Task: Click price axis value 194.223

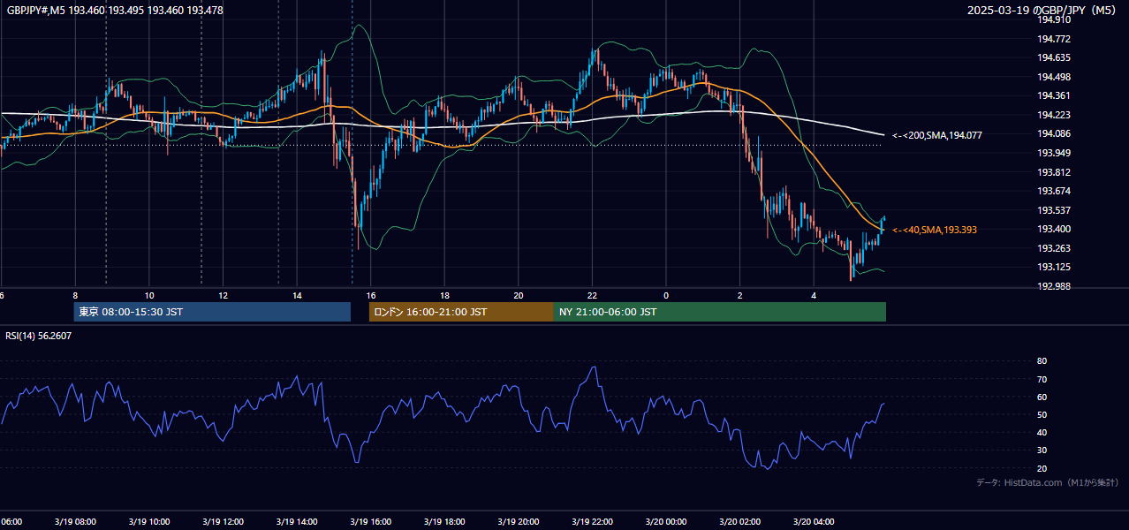Action: (x=1054, y=115)
